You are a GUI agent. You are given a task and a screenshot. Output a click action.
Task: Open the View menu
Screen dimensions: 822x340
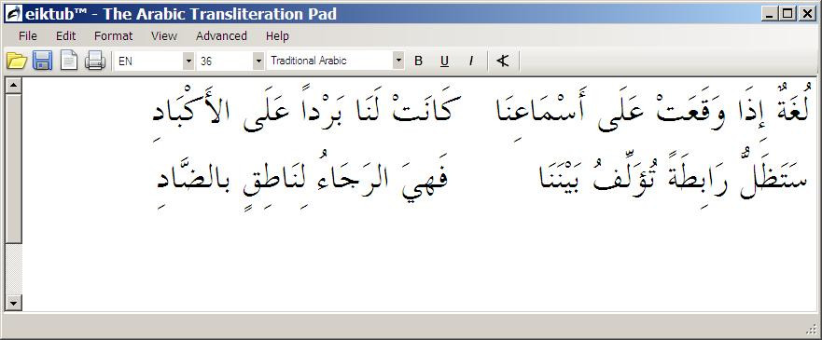point(164,36)
